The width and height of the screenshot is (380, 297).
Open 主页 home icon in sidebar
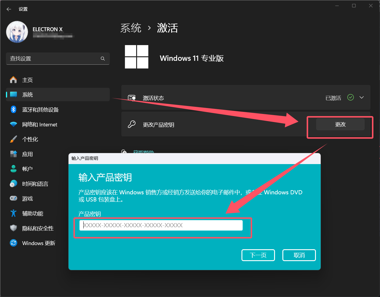click(x=13, y=80)
